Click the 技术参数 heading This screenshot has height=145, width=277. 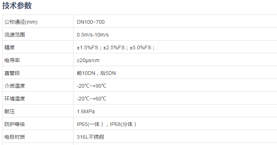[17, 5]
